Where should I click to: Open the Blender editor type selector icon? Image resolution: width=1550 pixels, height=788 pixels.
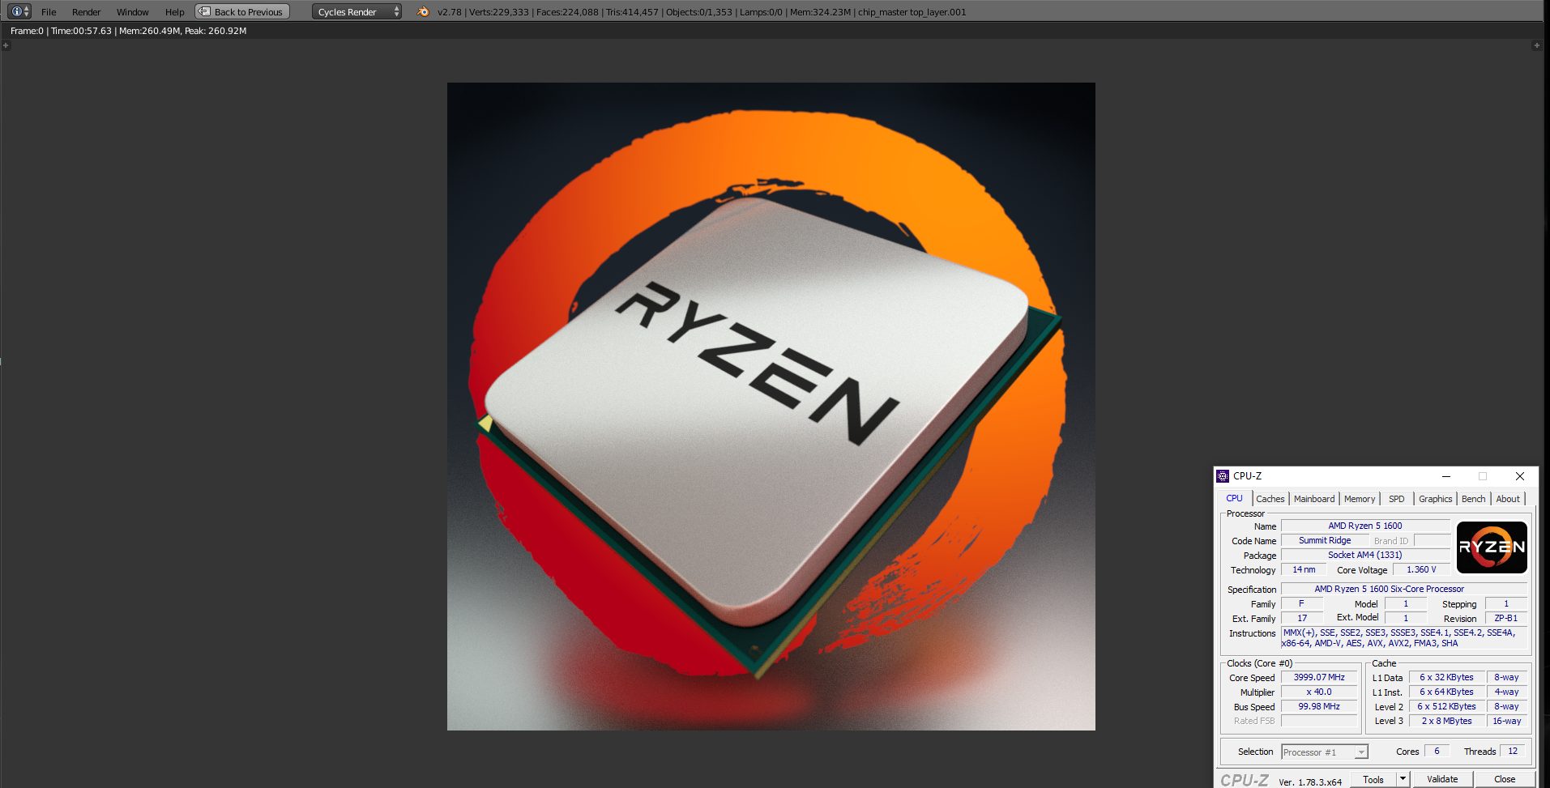pos(19,11)
